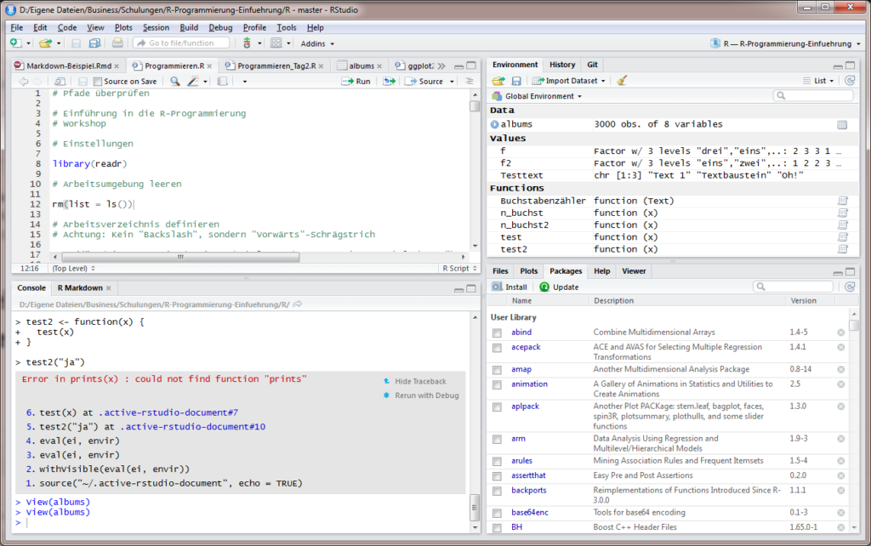Image resolution: width=871 pixels, height=546 pixels.
Task: Show more editor tabs with the chevron
Action: pyautogui.click(x=441, y=65)
